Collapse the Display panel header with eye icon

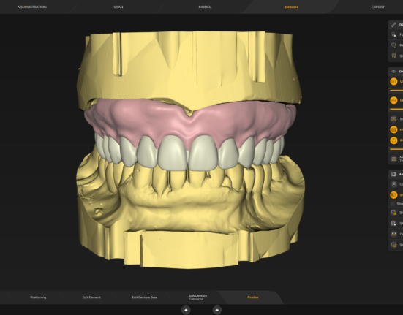(x=395, y=72)
